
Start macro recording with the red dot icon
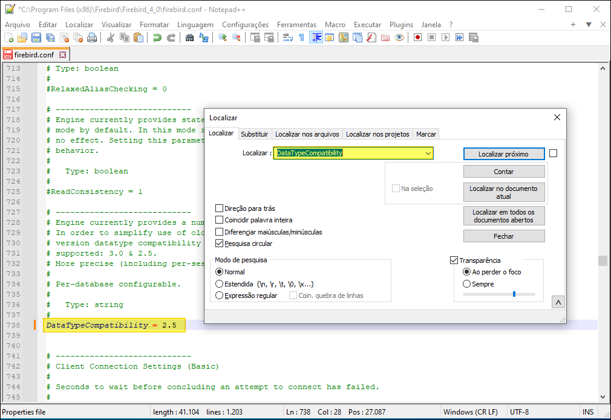418,37
